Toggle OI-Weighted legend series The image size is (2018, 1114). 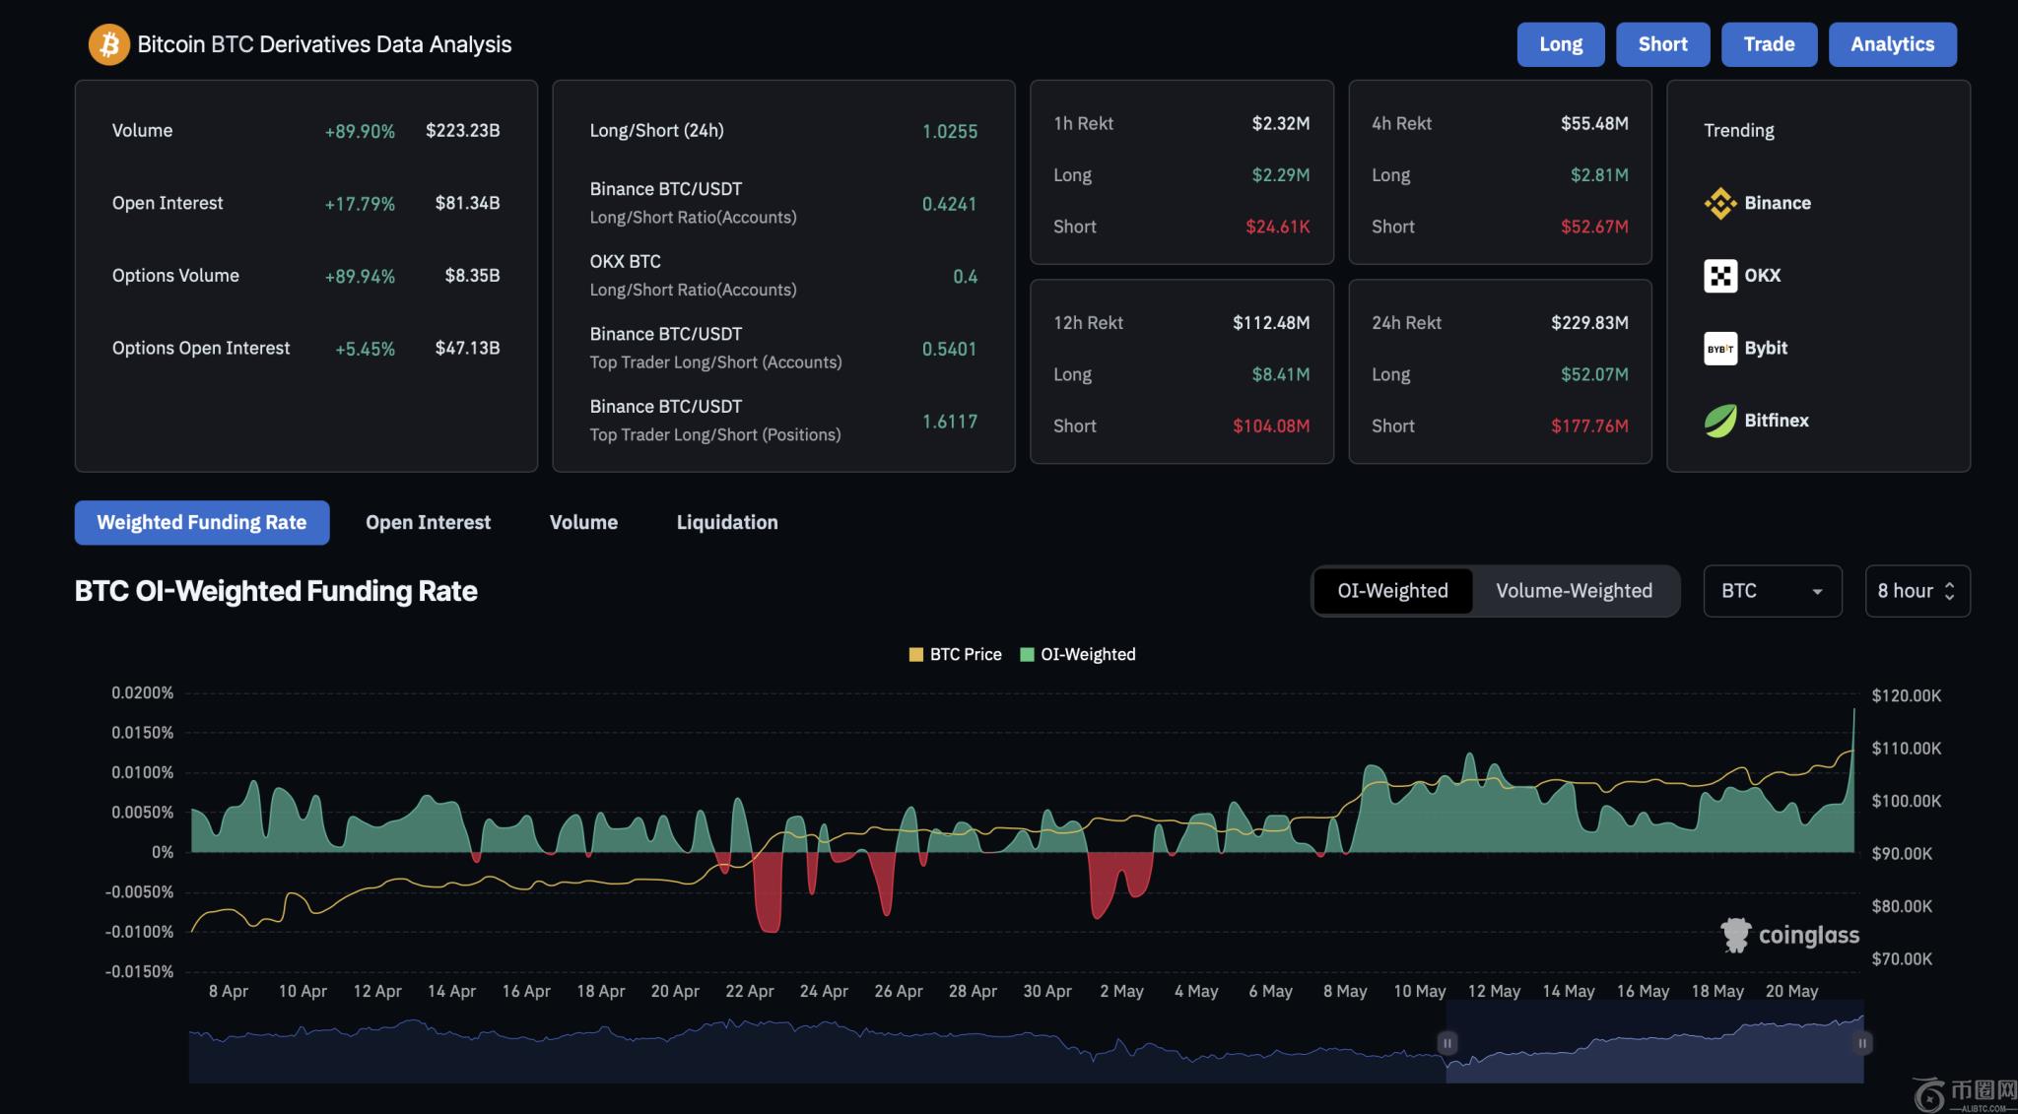pyautogui.click(x=1077, y=654)
